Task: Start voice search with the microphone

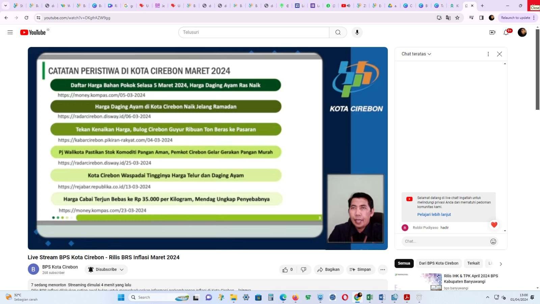Action: (357, 32)
